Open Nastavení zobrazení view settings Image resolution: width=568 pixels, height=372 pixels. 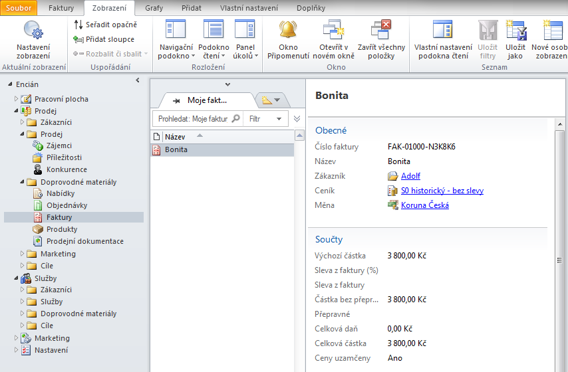33,40
